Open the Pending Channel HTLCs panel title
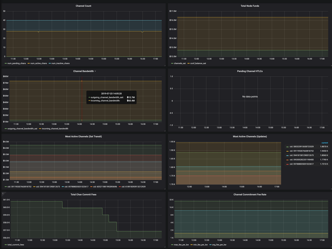332x249 pixels. tap(250, 71)
